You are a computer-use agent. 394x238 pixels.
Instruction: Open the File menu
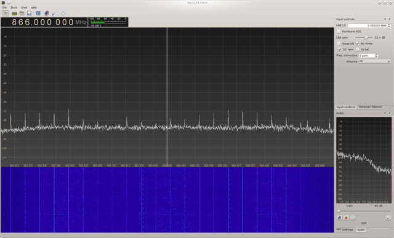pos(4,7)
